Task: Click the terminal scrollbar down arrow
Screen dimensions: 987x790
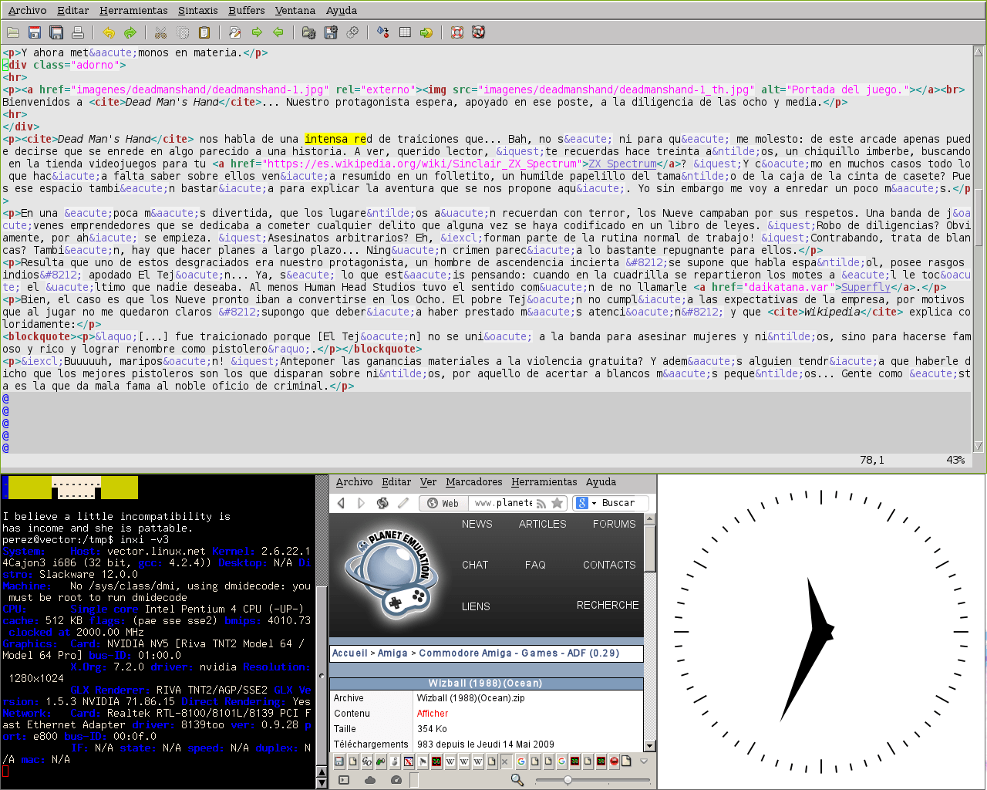Action: coord(322,783)
